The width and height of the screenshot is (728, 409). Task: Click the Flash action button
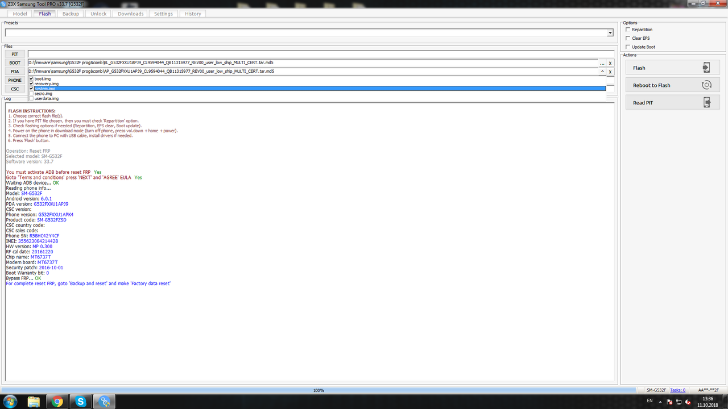click(x=672, y=68)
